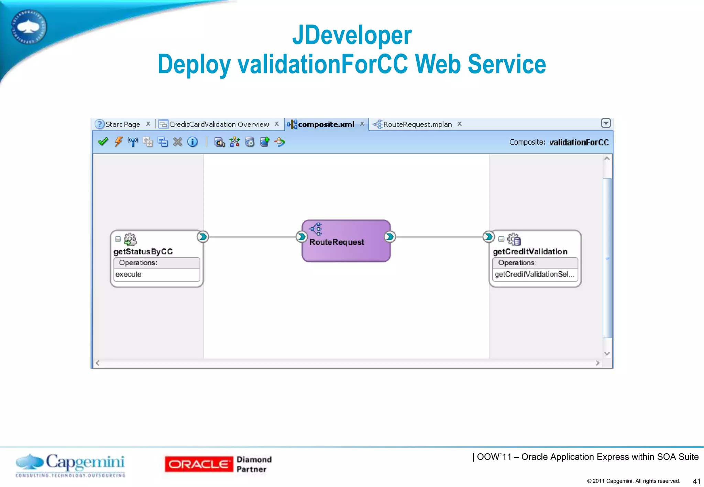Click the person with circular arrows icon
704x487 pixels.
[280, 142]
